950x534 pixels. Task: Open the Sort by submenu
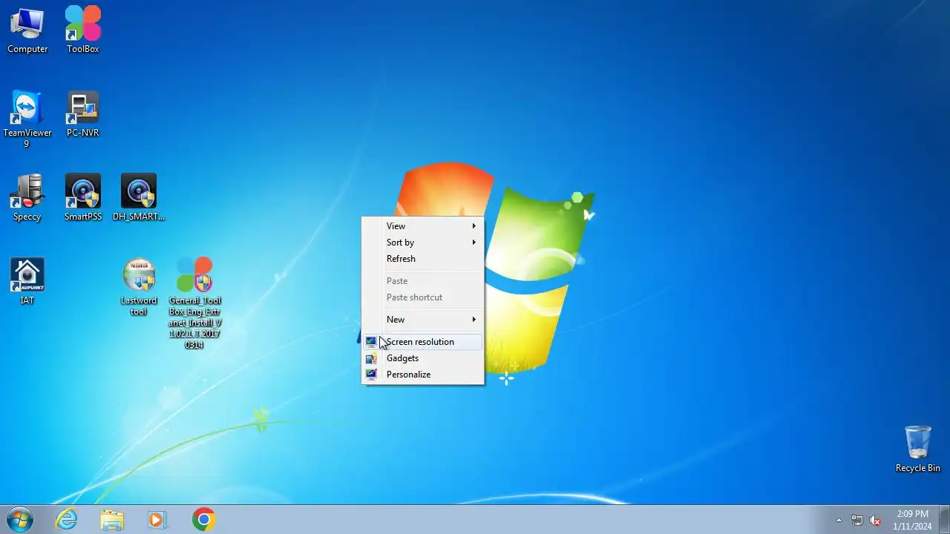tap(422, 243)
